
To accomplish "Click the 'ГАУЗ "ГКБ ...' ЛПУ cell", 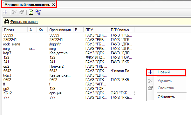I will coord(96,66).
